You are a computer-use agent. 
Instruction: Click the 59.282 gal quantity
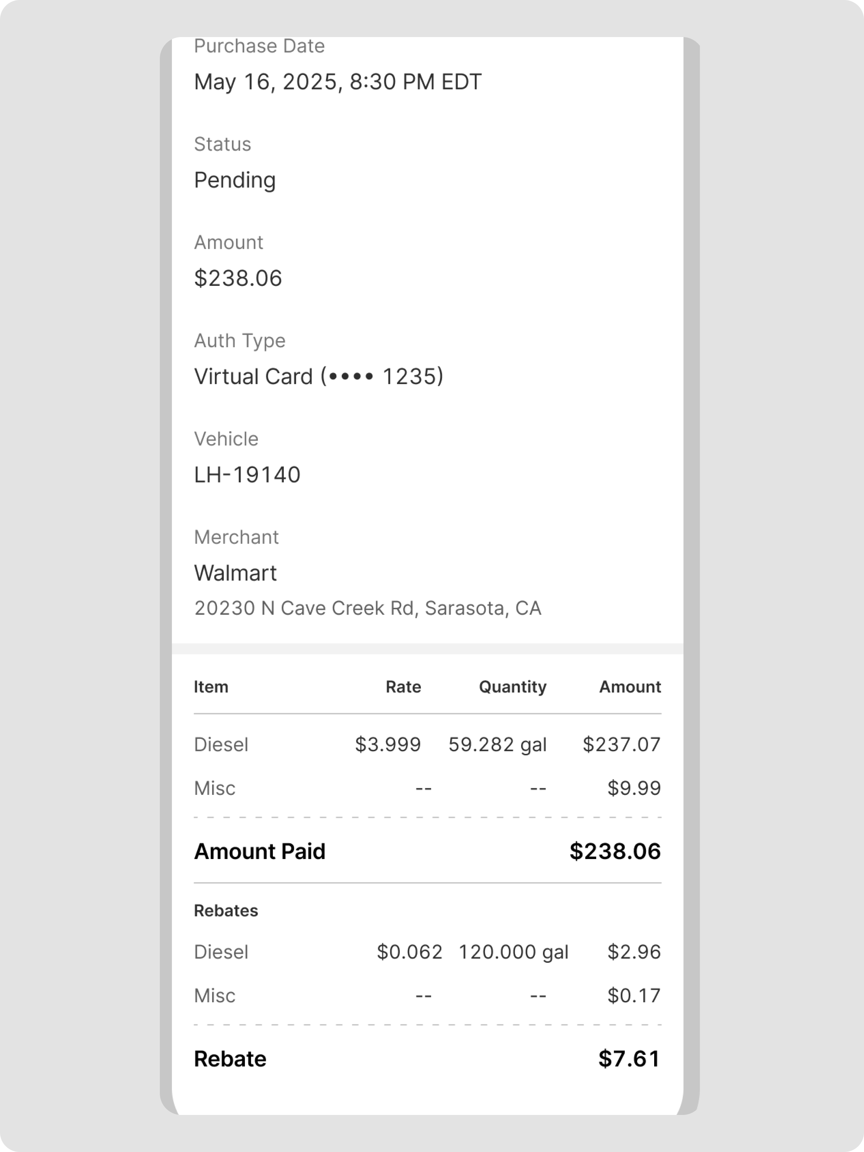tap(498, 745)
